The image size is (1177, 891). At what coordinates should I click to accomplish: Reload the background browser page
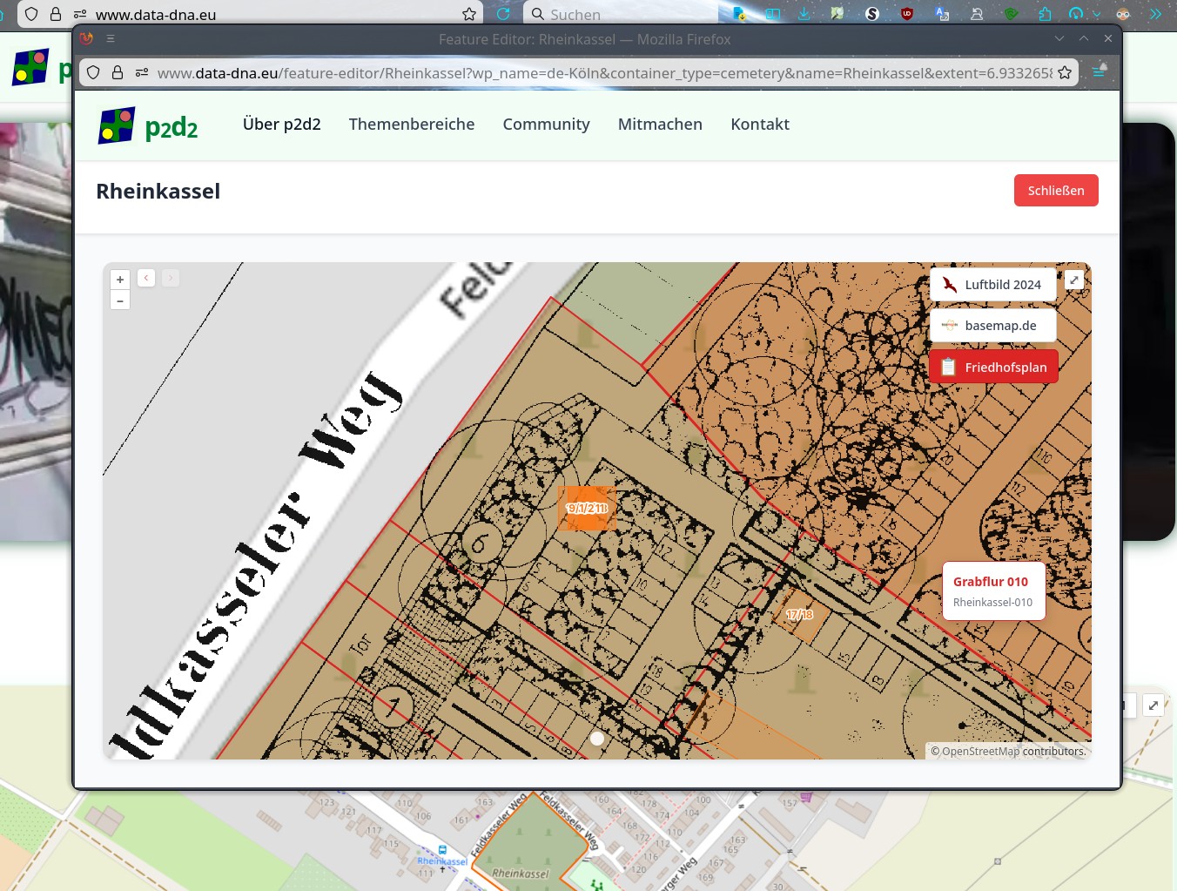coord(503,14)
